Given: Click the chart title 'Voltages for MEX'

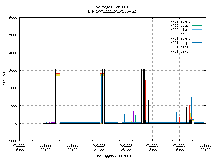Looking at the screenshot, I should pos(112,7).
